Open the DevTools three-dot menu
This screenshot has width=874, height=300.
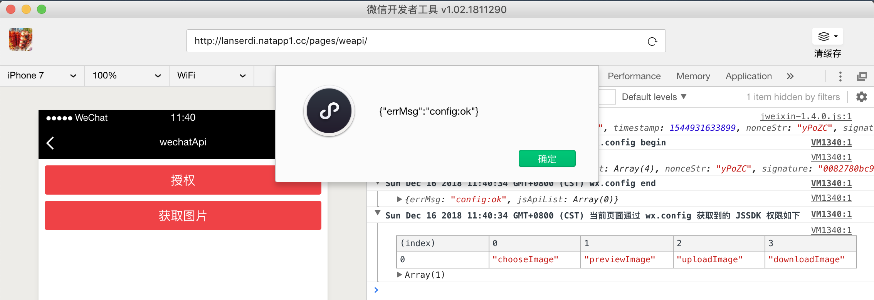pyautogui.click(x=840, y=76)
